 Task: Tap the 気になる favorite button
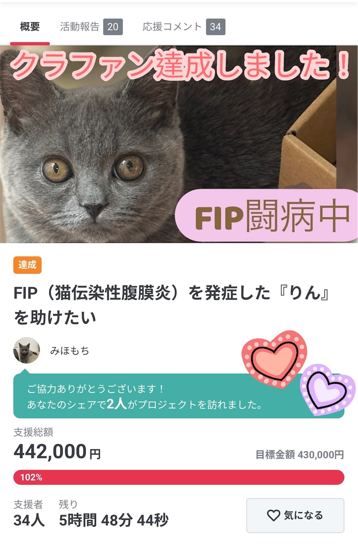295,515
